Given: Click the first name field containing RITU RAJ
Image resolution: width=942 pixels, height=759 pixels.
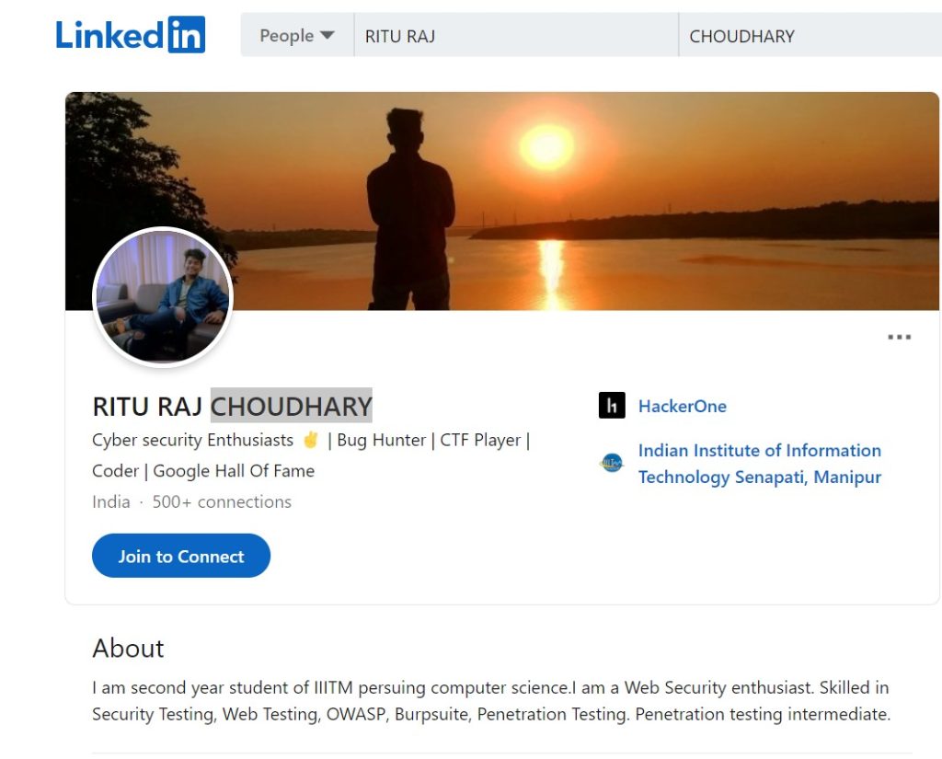Looking at the screenshot, I should click(515, 36).
